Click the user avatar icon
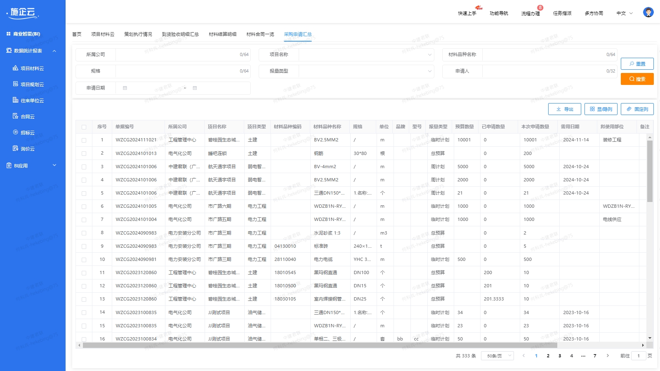This screenshot has height=371, width=660. click(648, 12)
